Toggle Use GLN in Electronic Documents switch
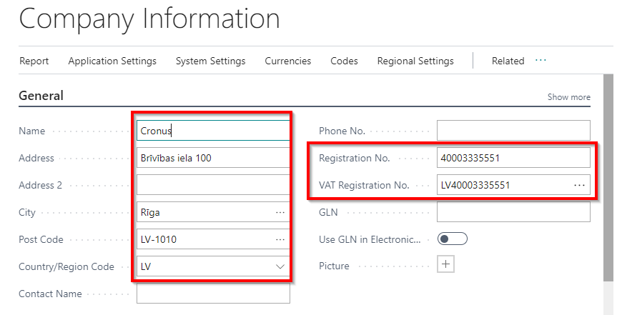The height and width of the screenshot is (315, 617). (452, 239)
